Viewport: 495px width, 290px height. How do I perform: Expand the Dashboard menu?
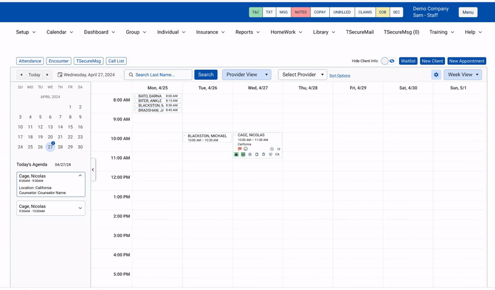point(100,32)
